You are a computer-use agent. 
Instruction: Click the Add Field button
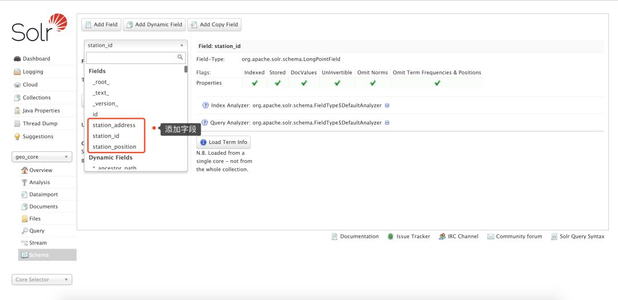tap(101, 25)
